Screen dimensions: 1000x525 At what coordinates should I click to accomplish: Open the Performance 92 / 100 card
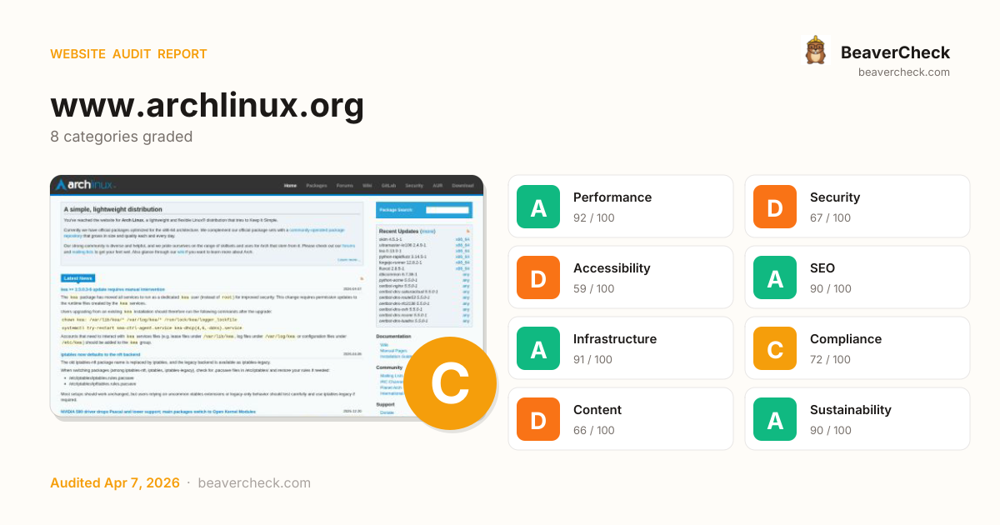pyautogui.click(x=621, y=207)
